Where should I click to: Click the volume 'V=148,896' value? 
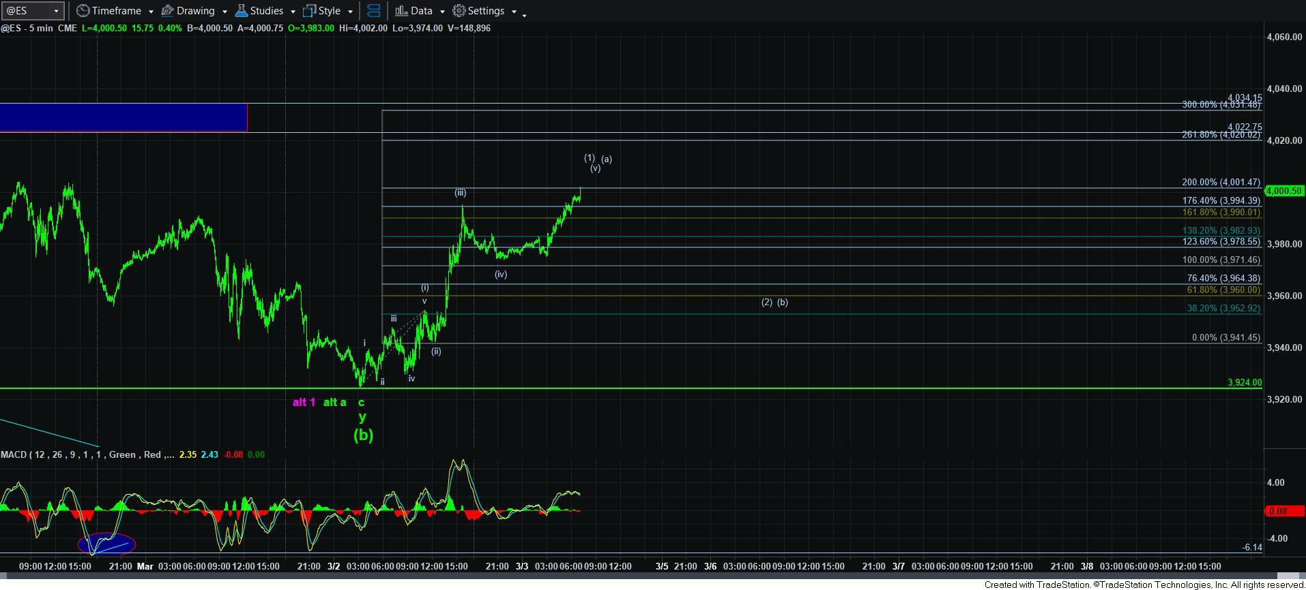coord(469,28)
